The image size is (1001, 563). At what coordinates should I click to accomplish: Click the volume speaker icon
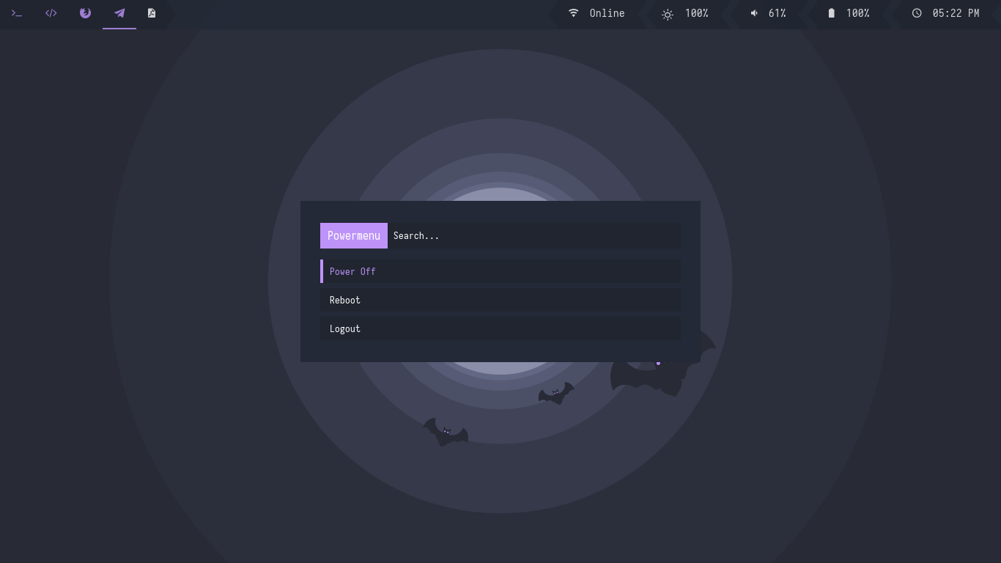754,13
